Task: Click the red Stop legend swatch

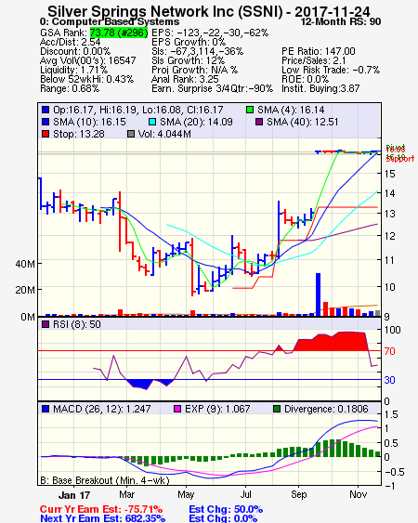Action: (46, 134)
